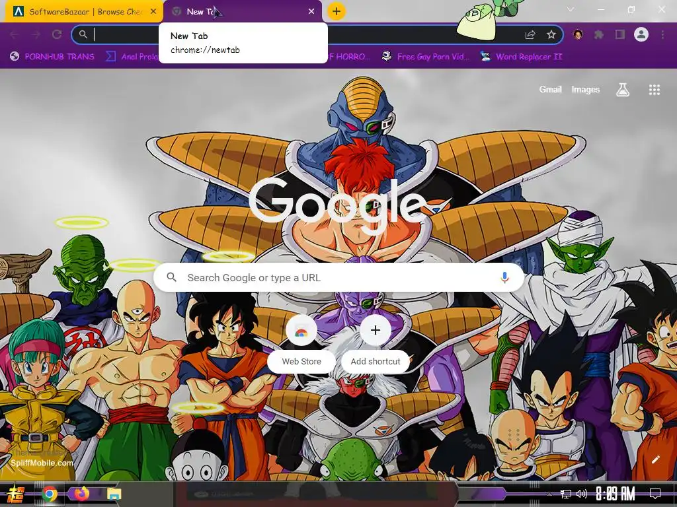Click the Google search box
This screenshot has width=677, height=507.
pyautogui.click(x=339, y=278)
